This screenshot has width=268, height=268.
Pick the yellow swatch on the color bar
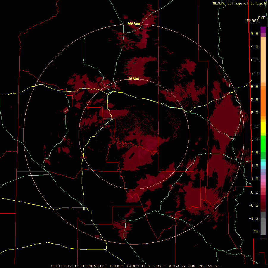(263, 127)
